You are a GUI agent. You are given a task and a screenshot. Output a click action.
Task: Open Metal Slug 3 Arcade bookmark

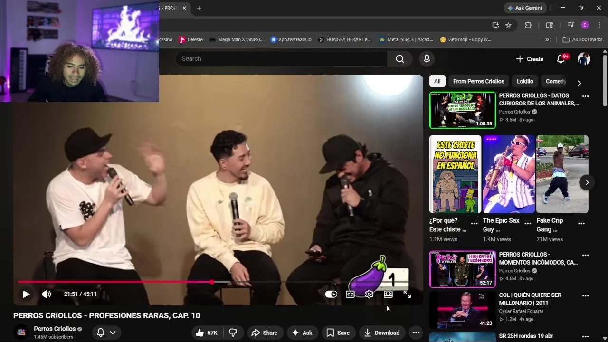[x=406, y=39]
